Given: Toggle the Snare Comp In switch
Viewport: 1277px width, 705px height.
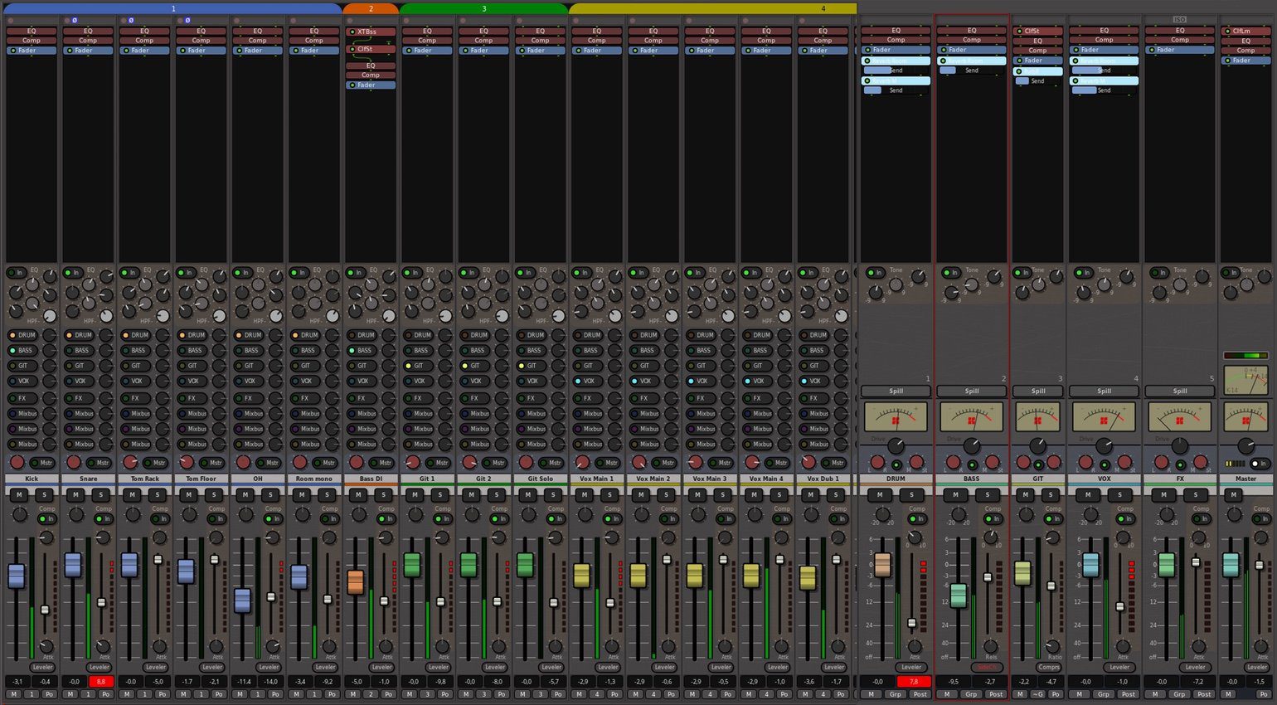Looking at the screenshot, I should click(103, 518).
